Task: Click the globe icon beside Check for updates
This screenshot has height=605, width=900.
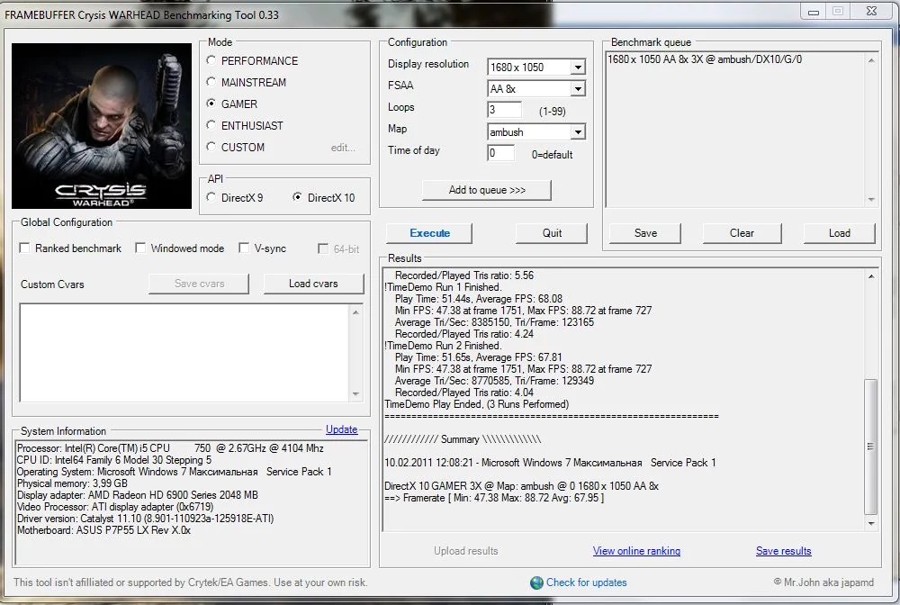Action: point(536,582)
